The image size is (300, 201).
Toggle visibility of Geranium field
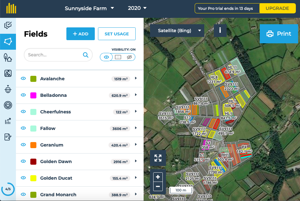(x=23, y=145)
